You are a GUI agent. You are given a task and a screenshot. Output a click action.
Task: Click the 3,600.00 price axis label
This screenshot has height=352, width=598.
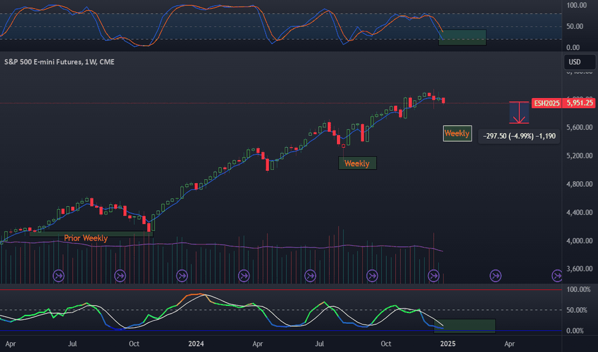click(x=579, y=269)
